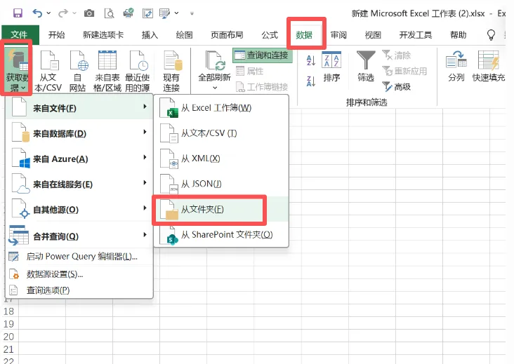Open the print preview icon
This screenshot has height=364, width=514.
[109, 13]
